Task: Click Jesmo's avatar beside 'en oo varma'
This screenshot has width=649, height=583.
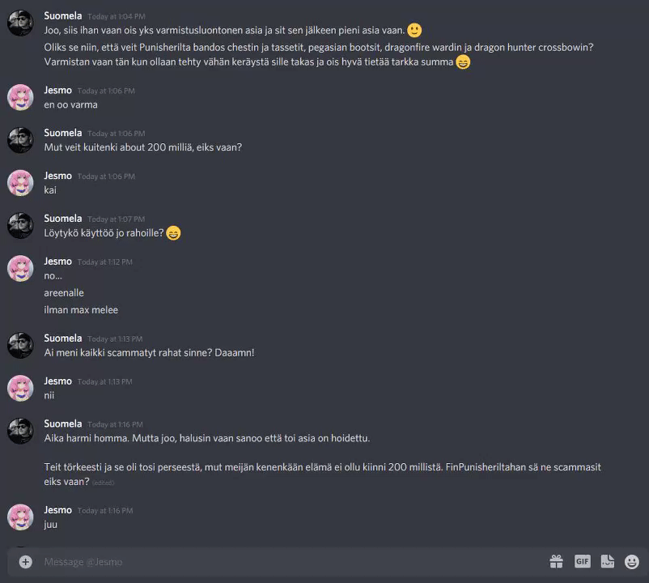Action: (x=20, y=97)
